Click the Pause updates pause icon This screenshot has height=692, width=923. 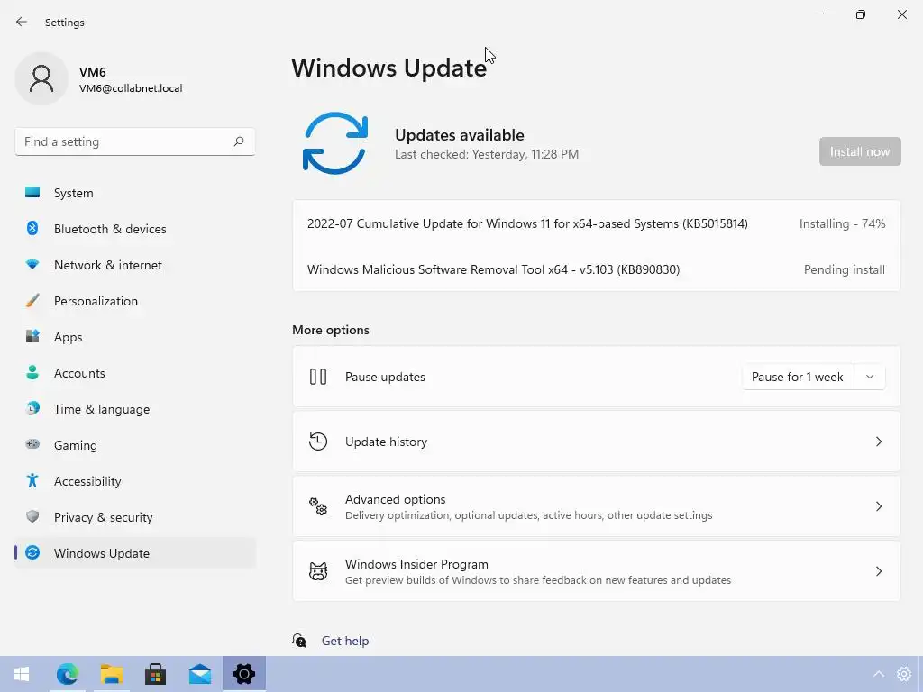pos(318,377)
